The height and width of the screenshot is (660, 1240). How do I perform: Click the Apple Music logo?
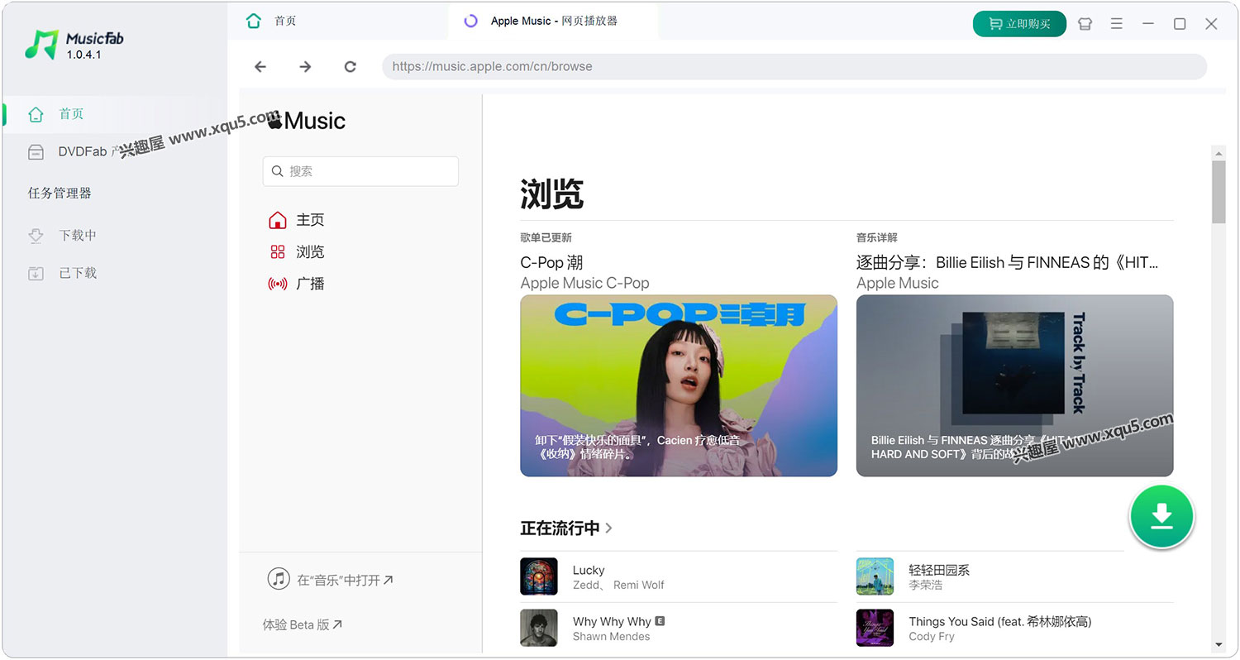click(x=307, y=121)
